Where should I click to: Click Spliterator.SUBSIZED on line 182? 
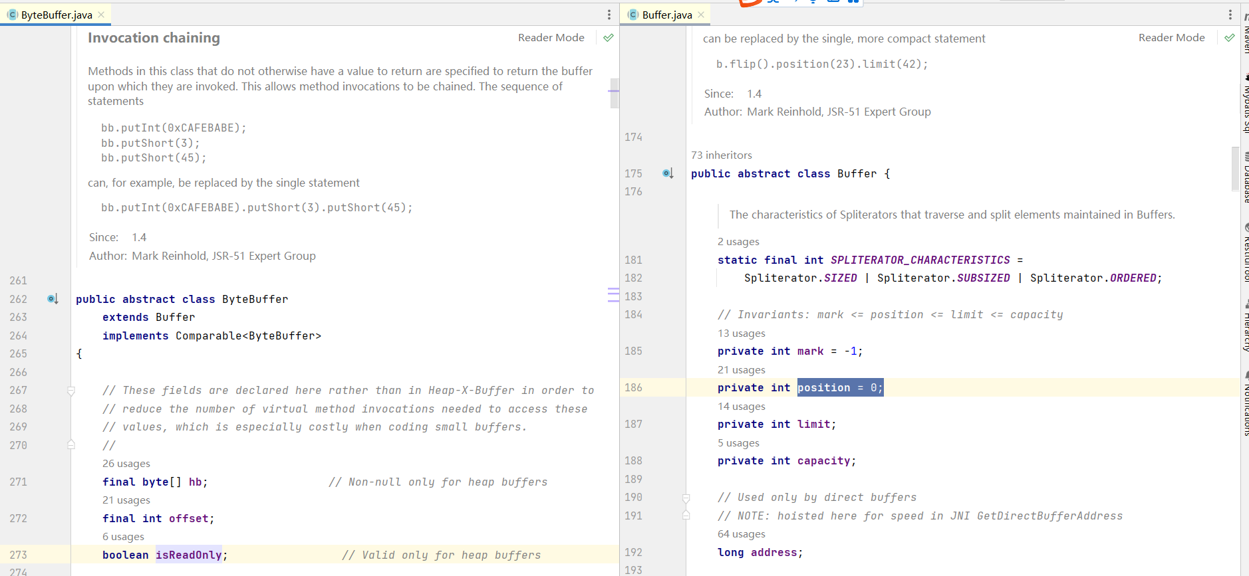(x=943, y=278)
